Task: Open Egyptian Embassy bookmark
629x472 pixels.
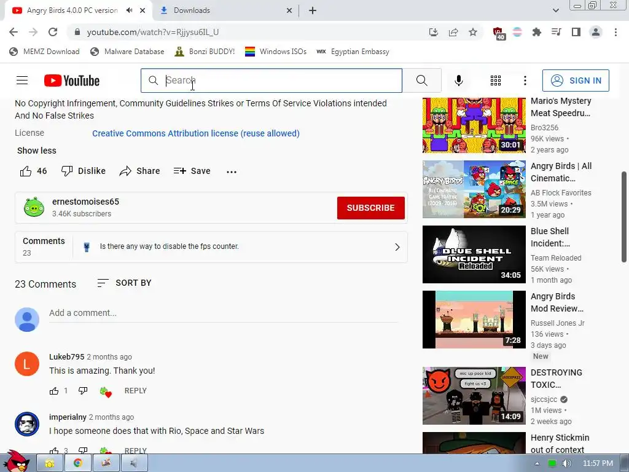Action: (353, 52)
